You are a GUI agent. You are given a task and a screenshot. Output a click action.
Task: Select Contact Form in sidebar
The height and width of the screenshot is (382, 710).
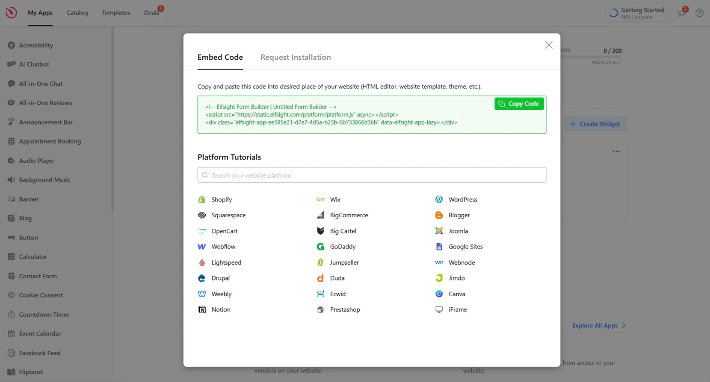pyautogui.click(x=38, y=276)
